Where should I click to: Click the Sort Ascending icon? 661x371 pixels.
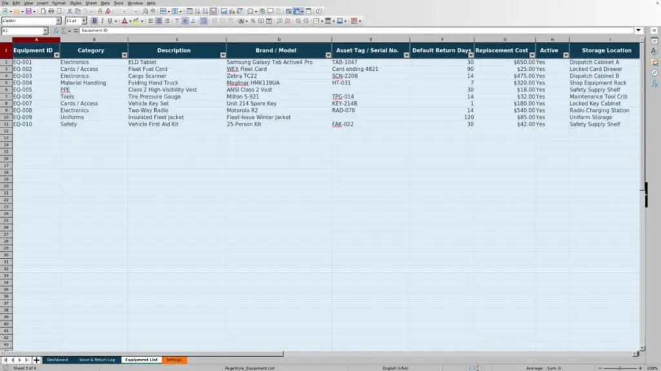pos(198,12)
